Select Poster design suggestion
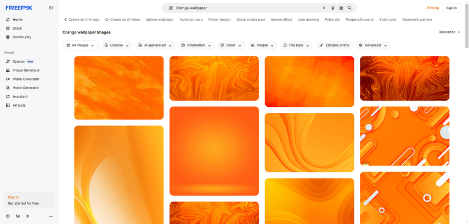This screenshot has height=224, width=469. (x=219, y=19)
